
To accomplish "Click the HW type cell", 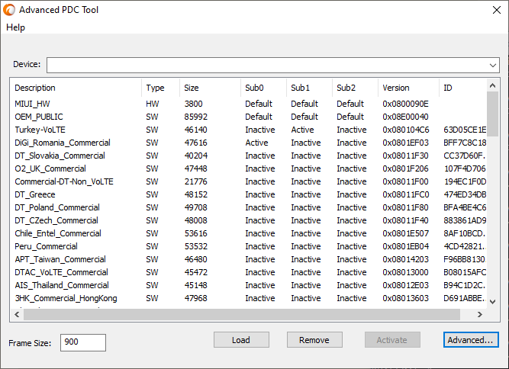I will tap(153, 104).
